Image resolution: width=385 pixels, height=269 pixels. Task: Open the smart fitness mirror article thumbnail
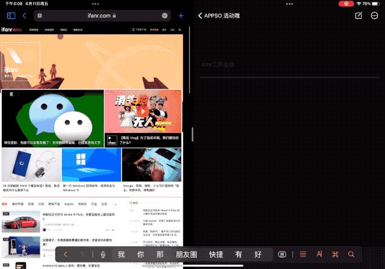coord(21,247)
